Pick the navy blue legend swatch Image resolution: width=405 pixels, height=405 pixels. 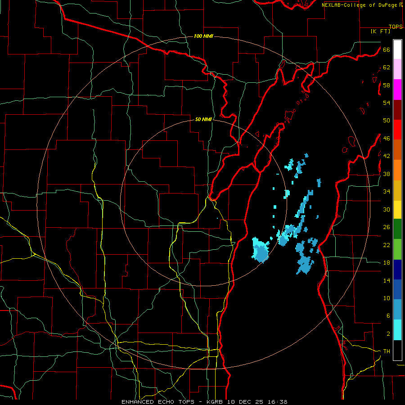point(397,270)
